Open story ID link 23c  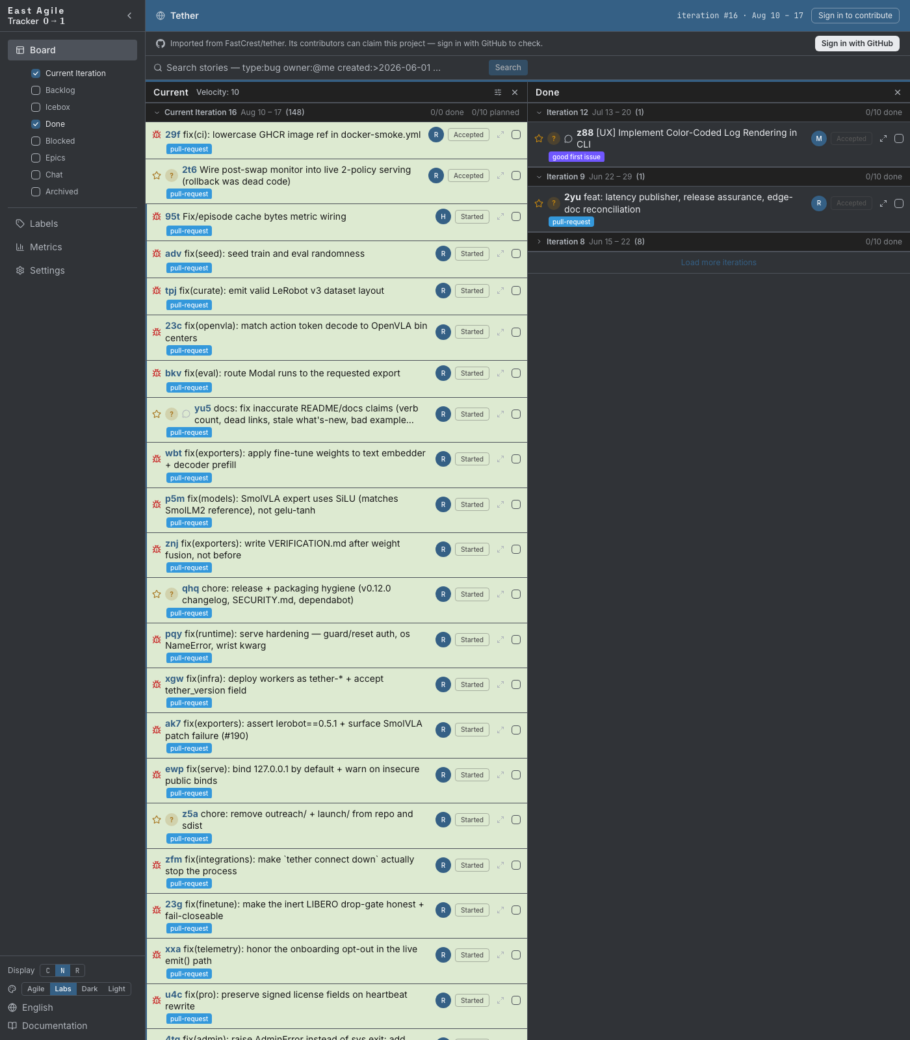click(174, 326)
